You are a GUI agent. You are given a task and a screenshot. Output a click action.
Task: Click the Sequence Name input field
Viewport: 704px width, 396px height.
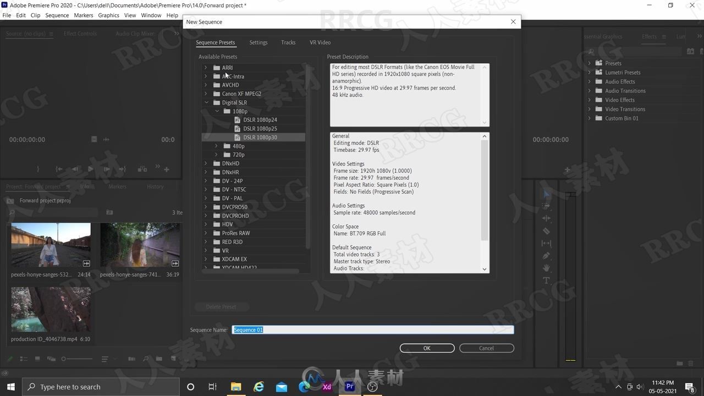coord(373,330)
